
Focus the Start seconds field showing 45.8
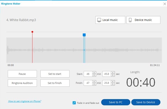107,74
